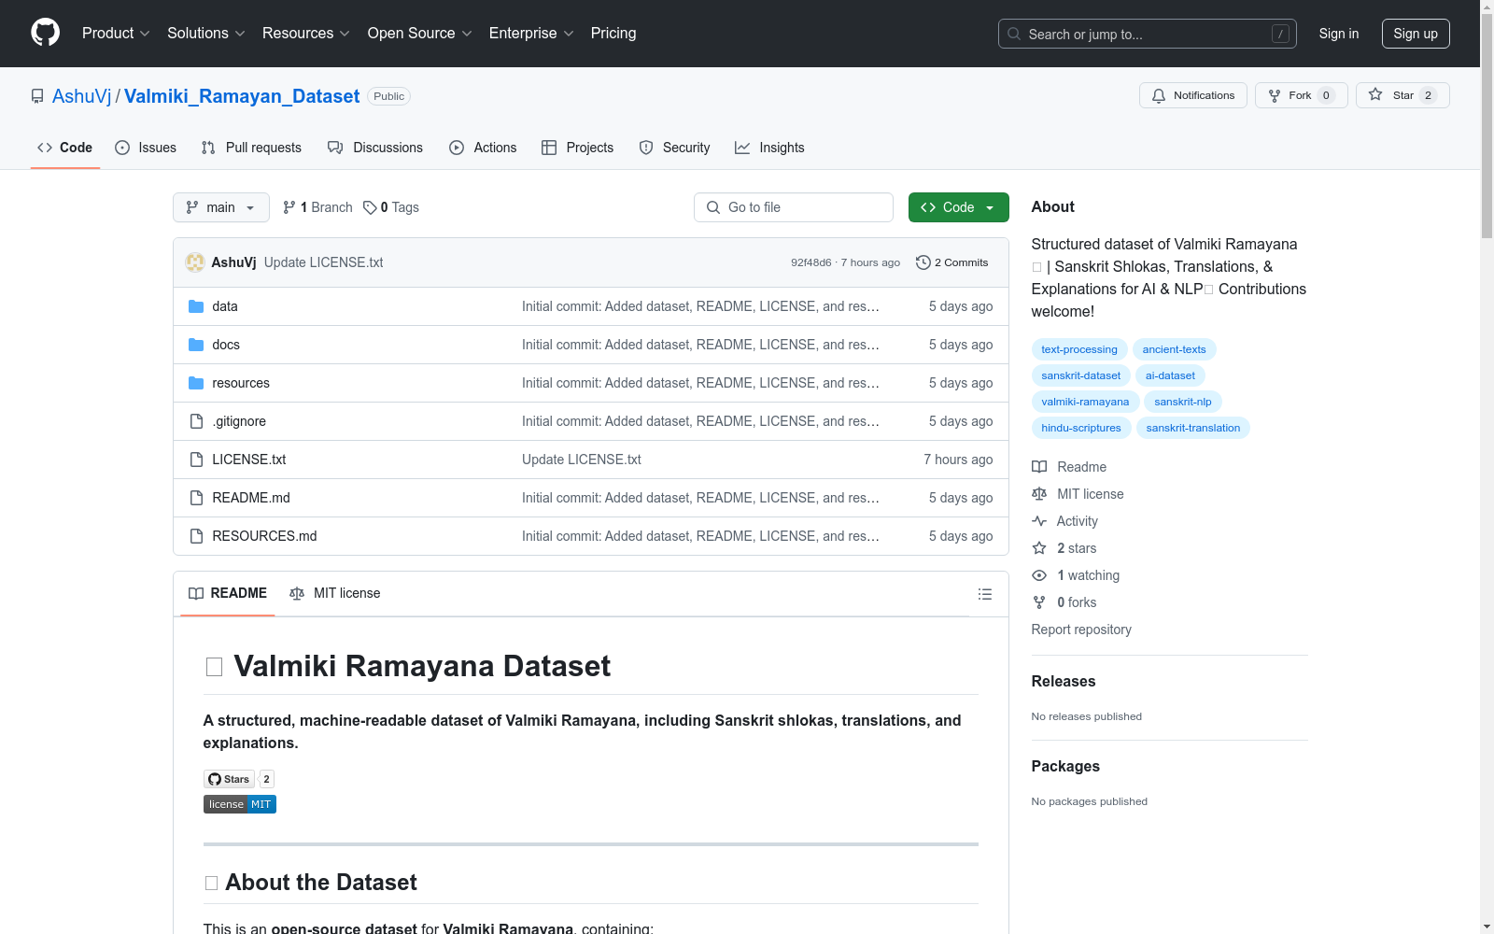Click the license MIT badge in README
The image size is (1494, 934).
(x=240, y=804)
